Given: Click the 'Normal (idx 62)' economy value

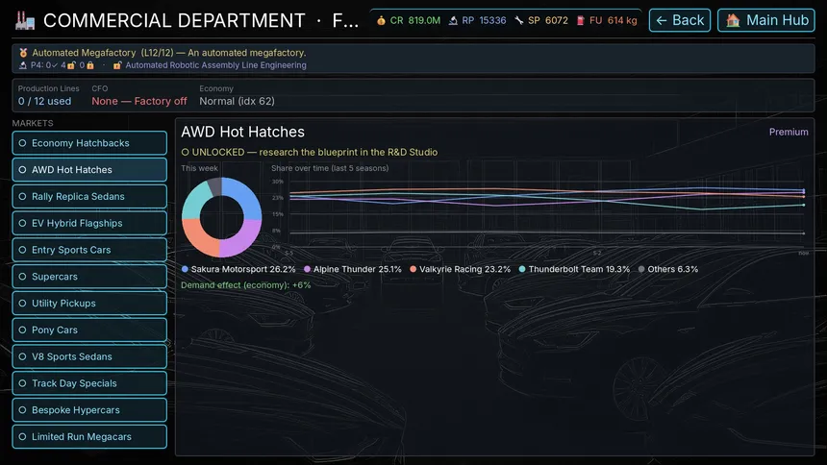Looking at the screenshot, I should (237, 101).
